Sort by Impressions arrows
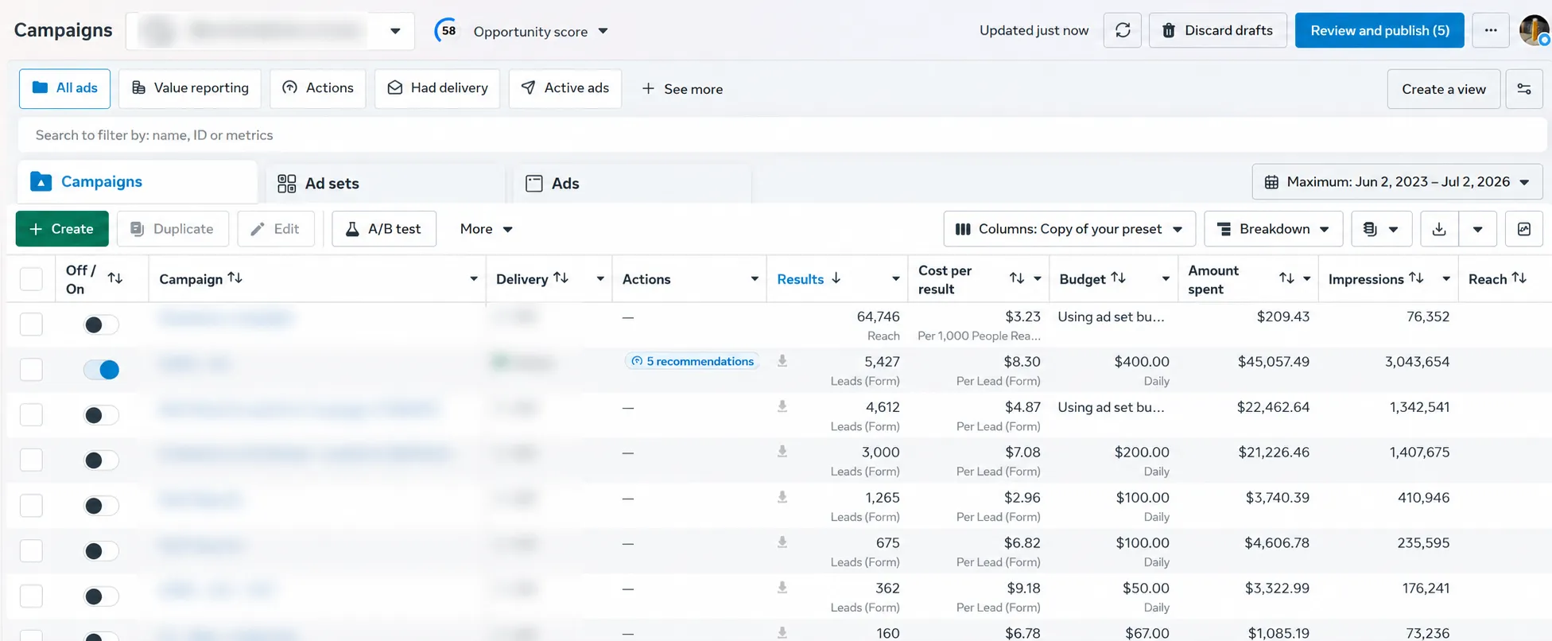This screenshot has height=641, width=1552. tap(1416, 278)
